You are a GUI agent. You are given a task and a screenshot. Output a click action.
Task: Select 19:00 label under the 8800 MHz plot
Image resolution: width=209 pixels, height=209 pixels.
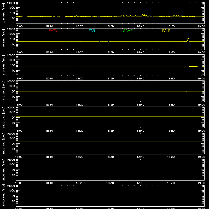click(x=201, y=183)
